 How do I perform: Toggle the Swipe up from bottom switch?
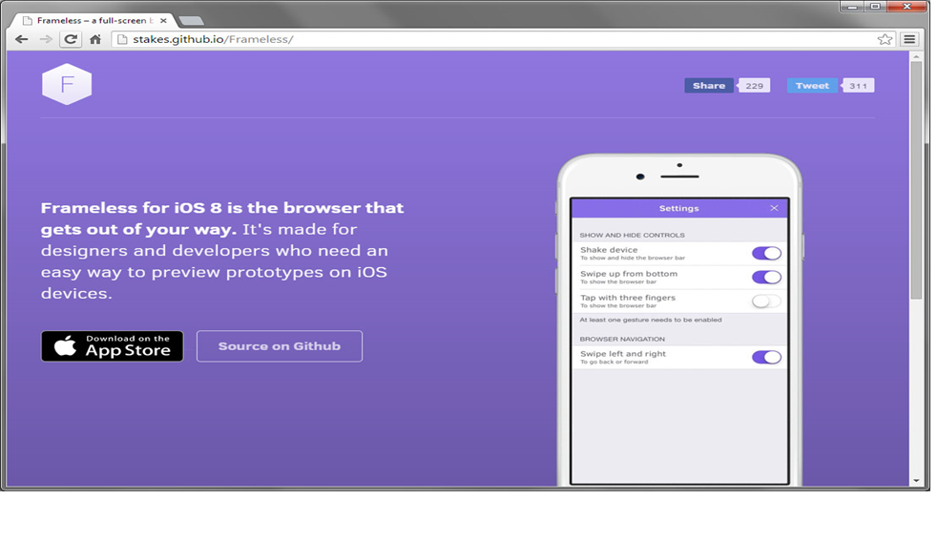[766, 277]
